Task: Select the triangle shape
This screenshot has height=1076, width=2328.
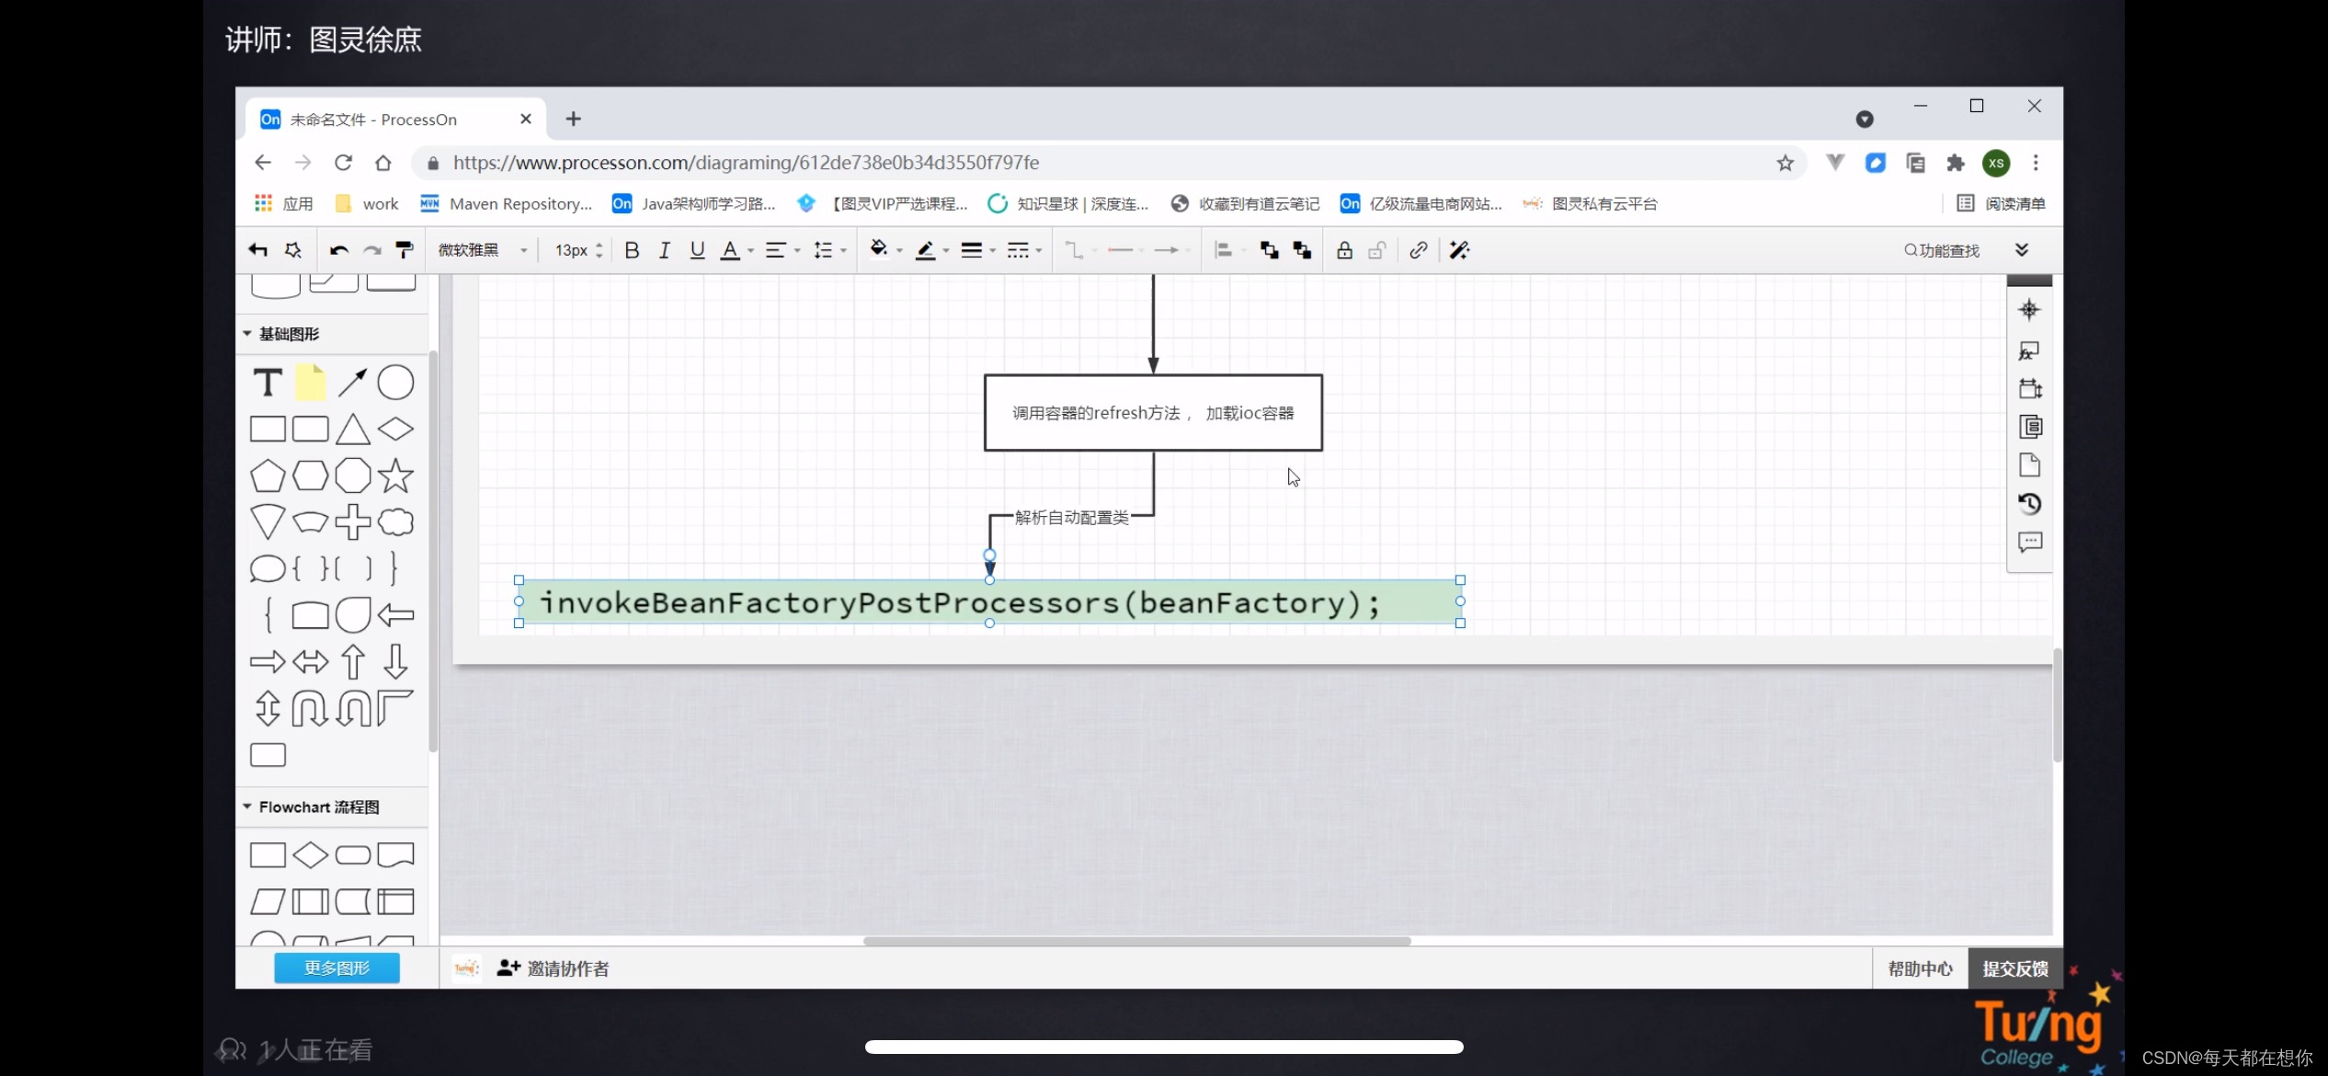Action: (353, 429)
